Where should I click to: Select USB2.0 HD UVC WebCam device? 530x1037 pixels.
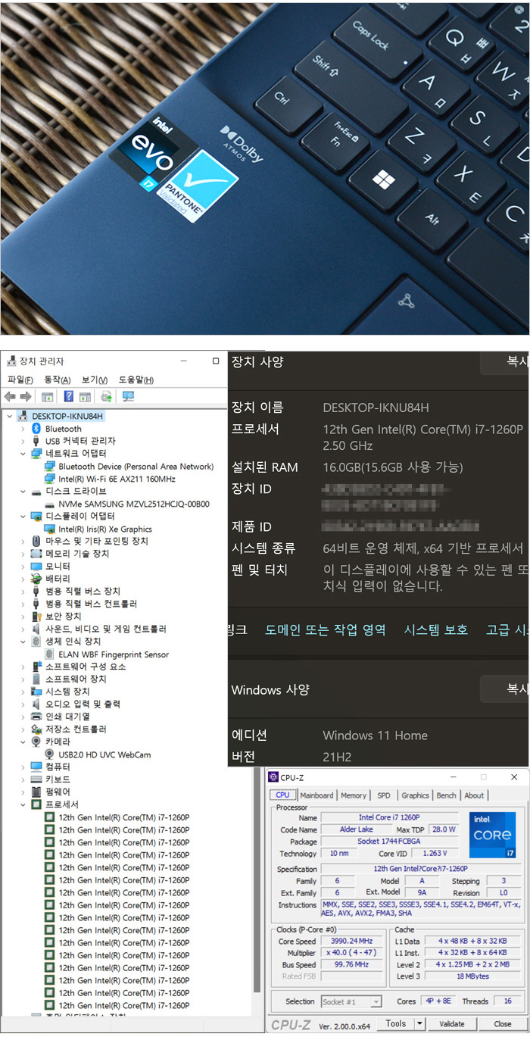[x=104, y=754]
